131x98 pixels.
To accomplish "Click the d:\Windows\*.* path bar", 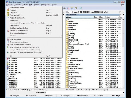I will tap(93, 15).
